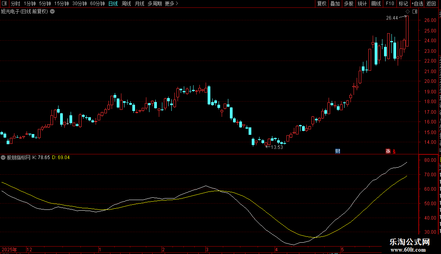
Task: Select the 日线 daily chart tab
Action: (x=113, y=4)
